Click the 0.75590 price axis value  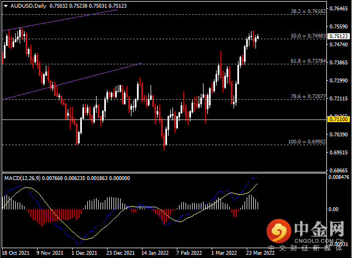(338, 27)
